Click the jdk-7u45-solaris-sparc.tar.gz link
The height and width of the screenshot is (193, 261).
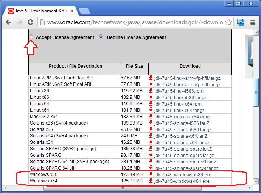tap(184, 156)
